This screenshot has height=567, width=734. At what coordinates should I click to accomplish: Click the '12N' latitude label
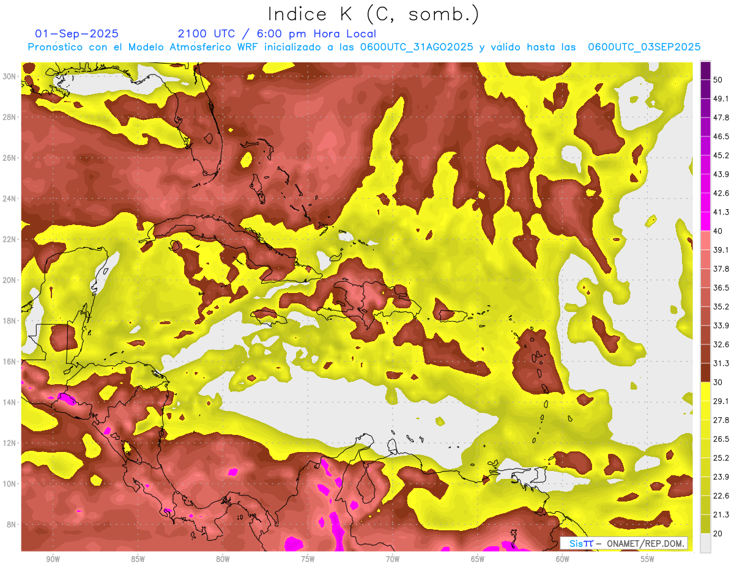click(9, 442)
